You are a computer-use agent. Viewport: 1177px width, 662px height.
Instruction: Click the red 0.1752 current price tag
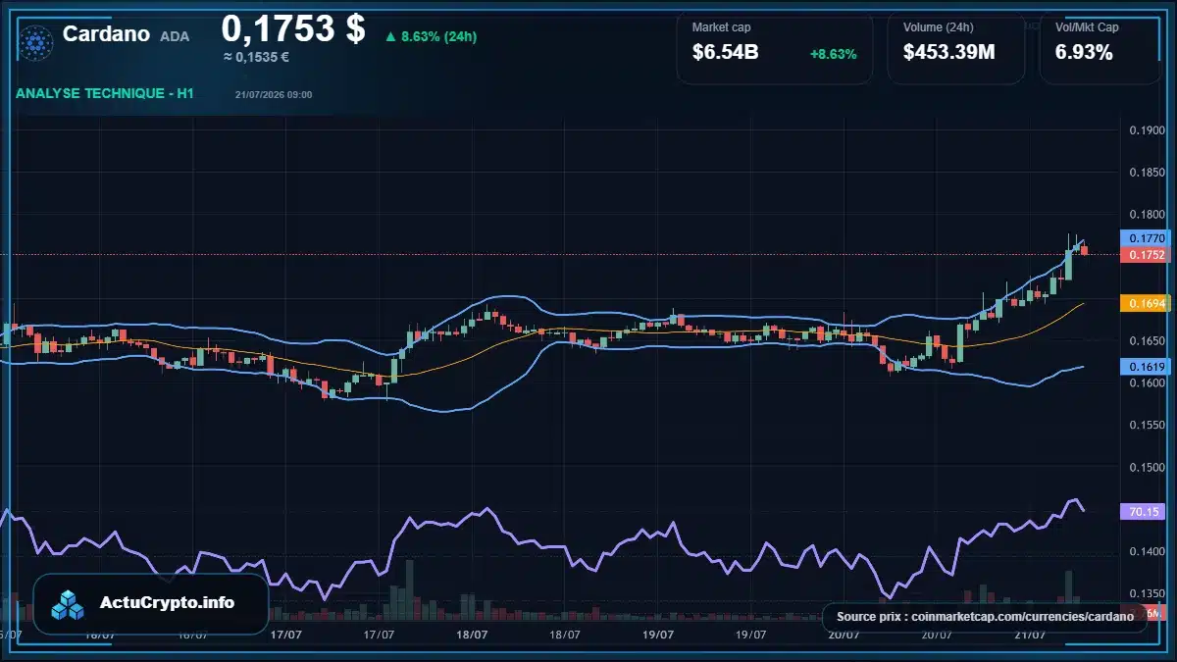[1145, 254]
